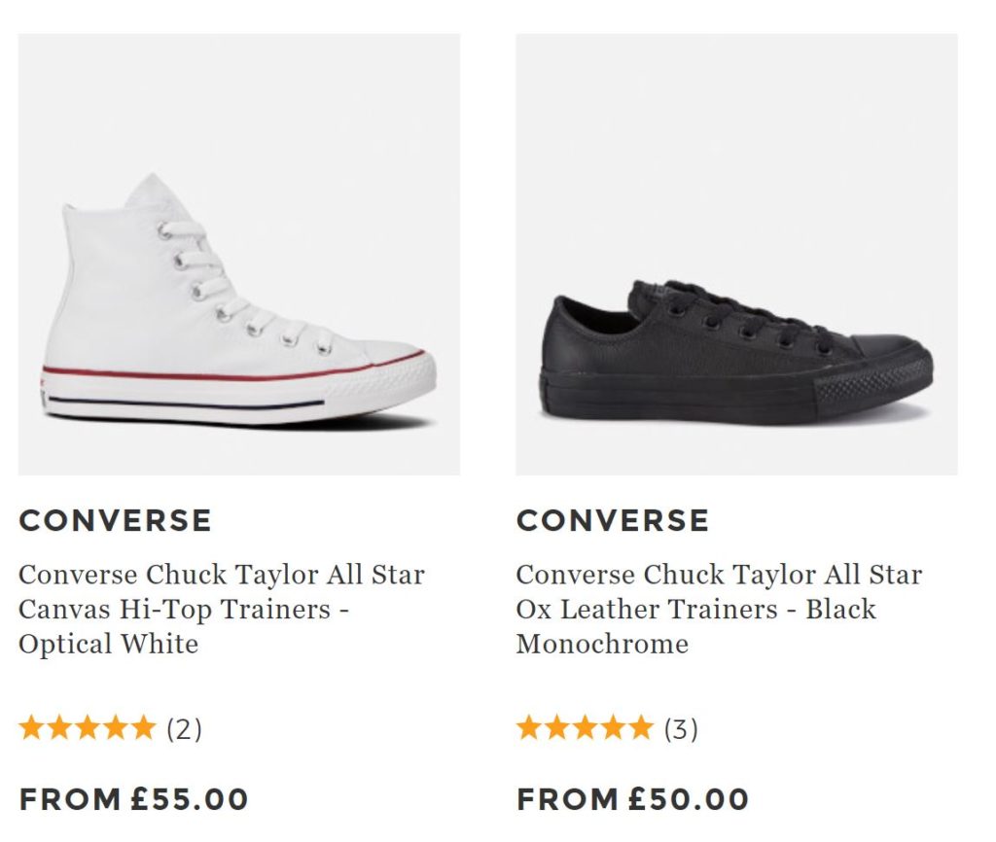Click fourth star of black Ox rating

[613, 727]
